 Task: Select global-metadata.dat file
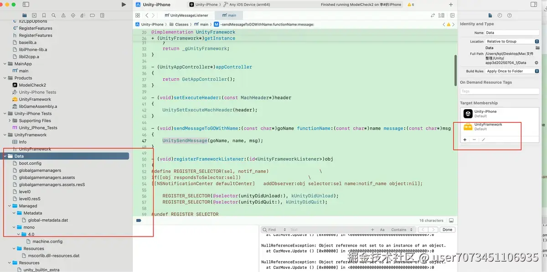(48, 220)
